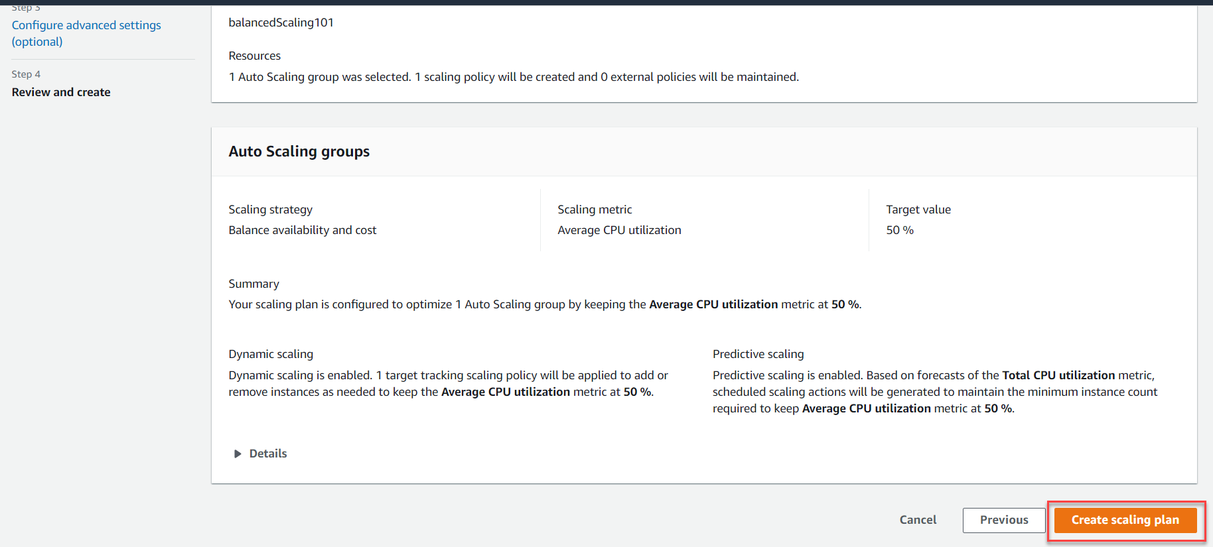This screenshot has width=1213, height=547.
Task: Expand the Details disclosure triangle
Action: (x=238, y=454)
